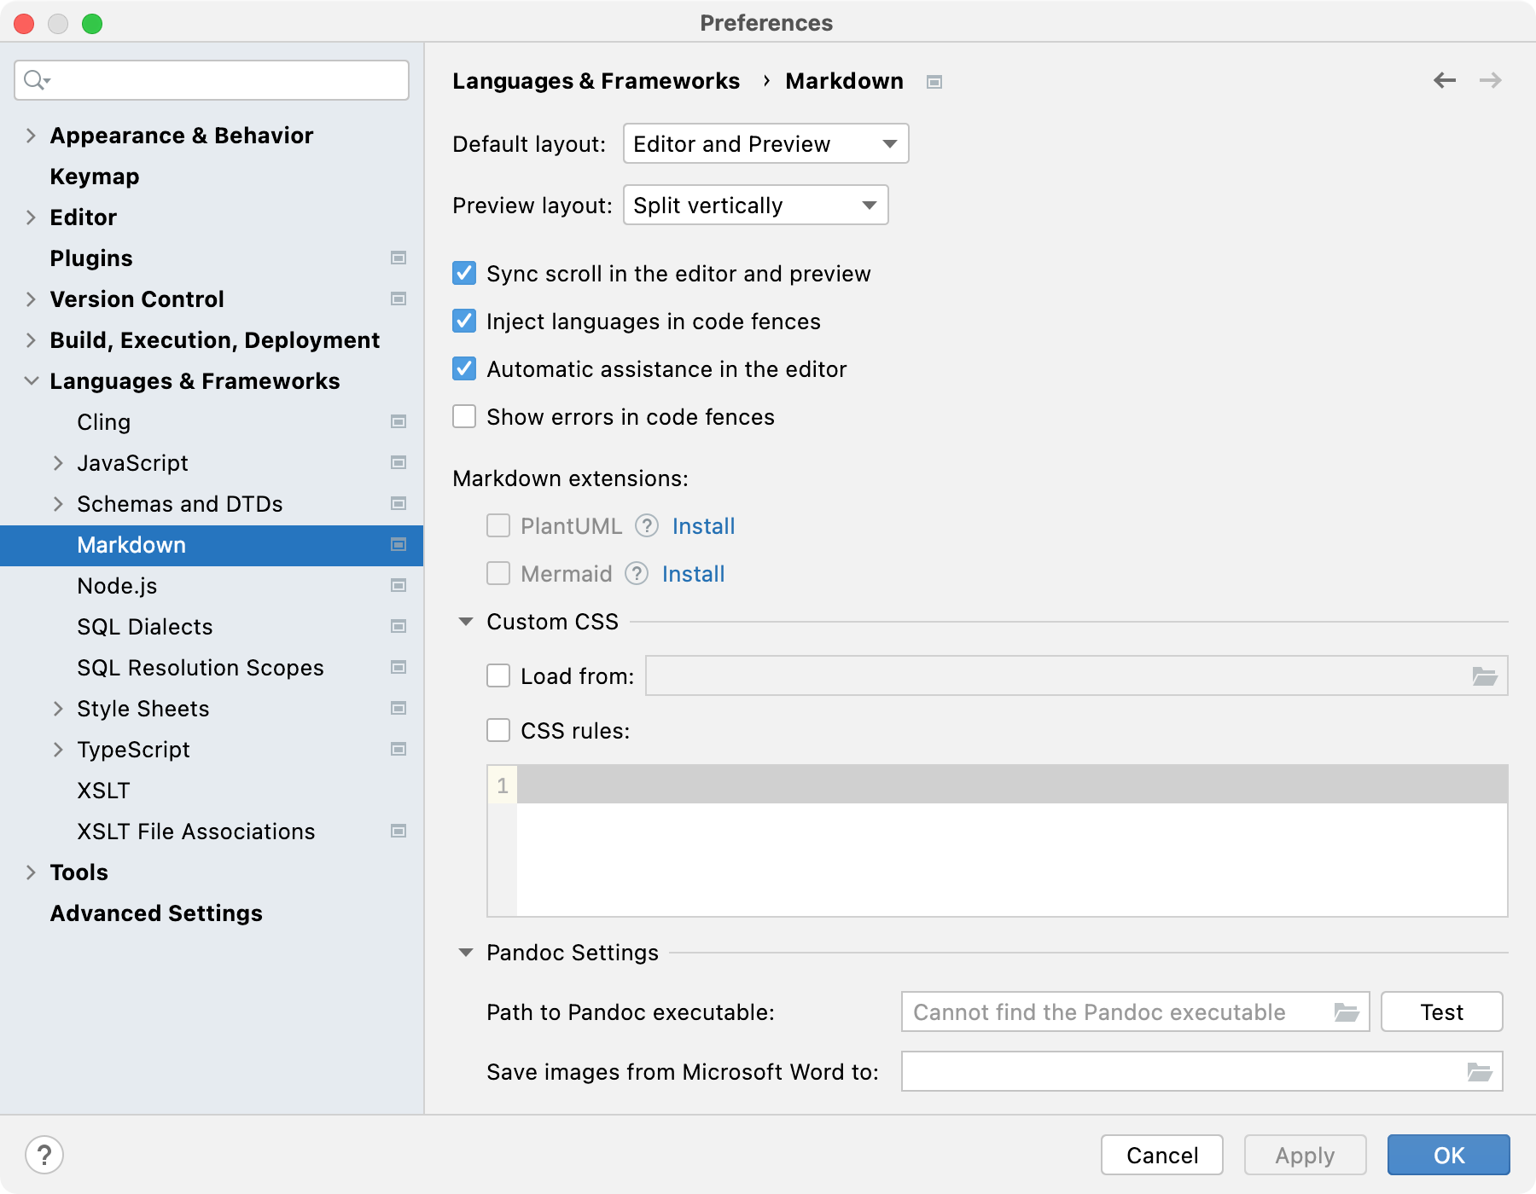The image size is (1536, 1194).
Task: Open the Preview layout dropdown
Action: [x=756, y=205]
